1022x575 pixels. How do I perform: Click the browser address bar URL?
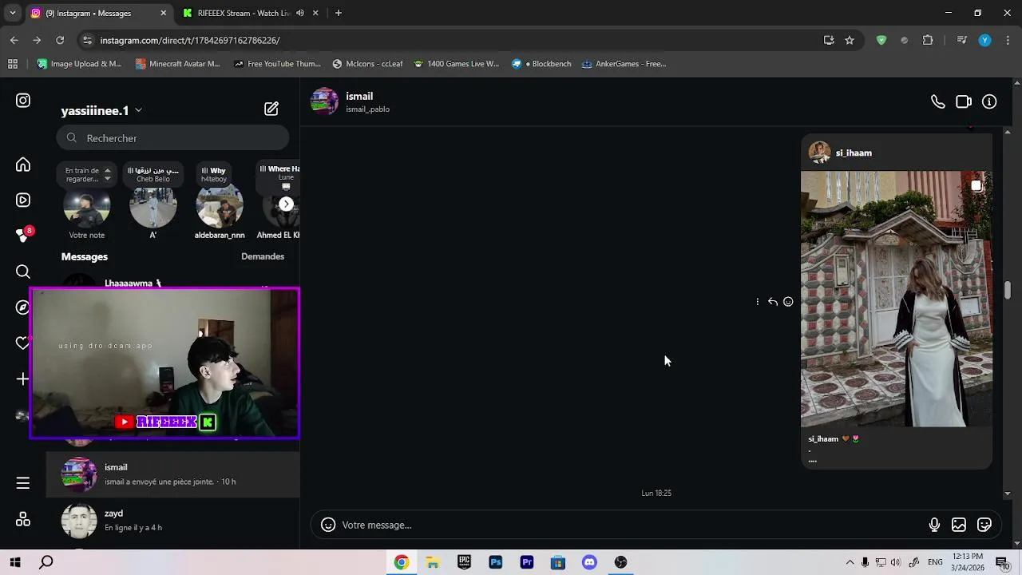point(190,40)
